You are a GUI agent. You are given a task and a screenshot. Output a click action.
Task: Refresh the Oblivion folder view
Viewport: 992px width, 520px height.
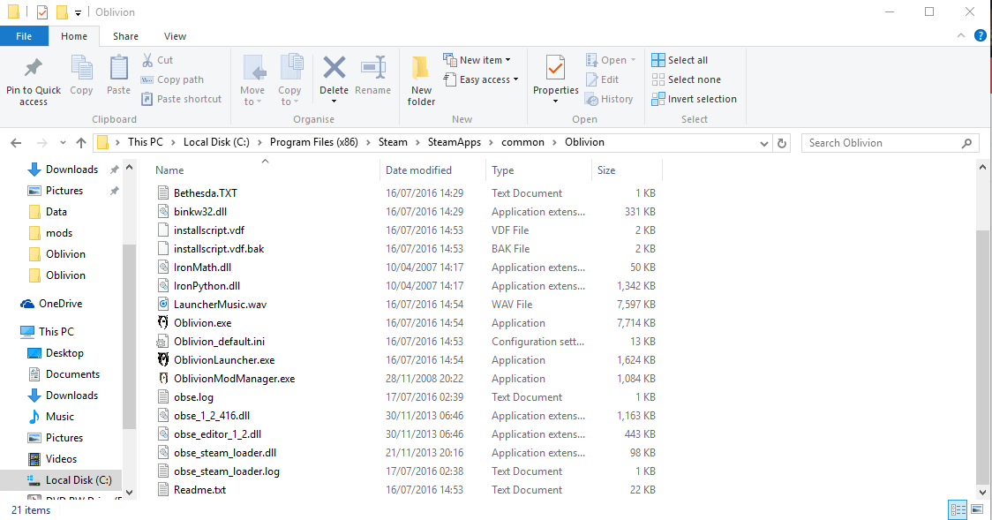(782, 144)
